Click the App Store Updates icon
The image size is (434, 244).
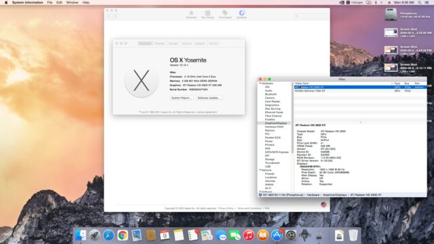pyautogui.click(x=241, y=14)
